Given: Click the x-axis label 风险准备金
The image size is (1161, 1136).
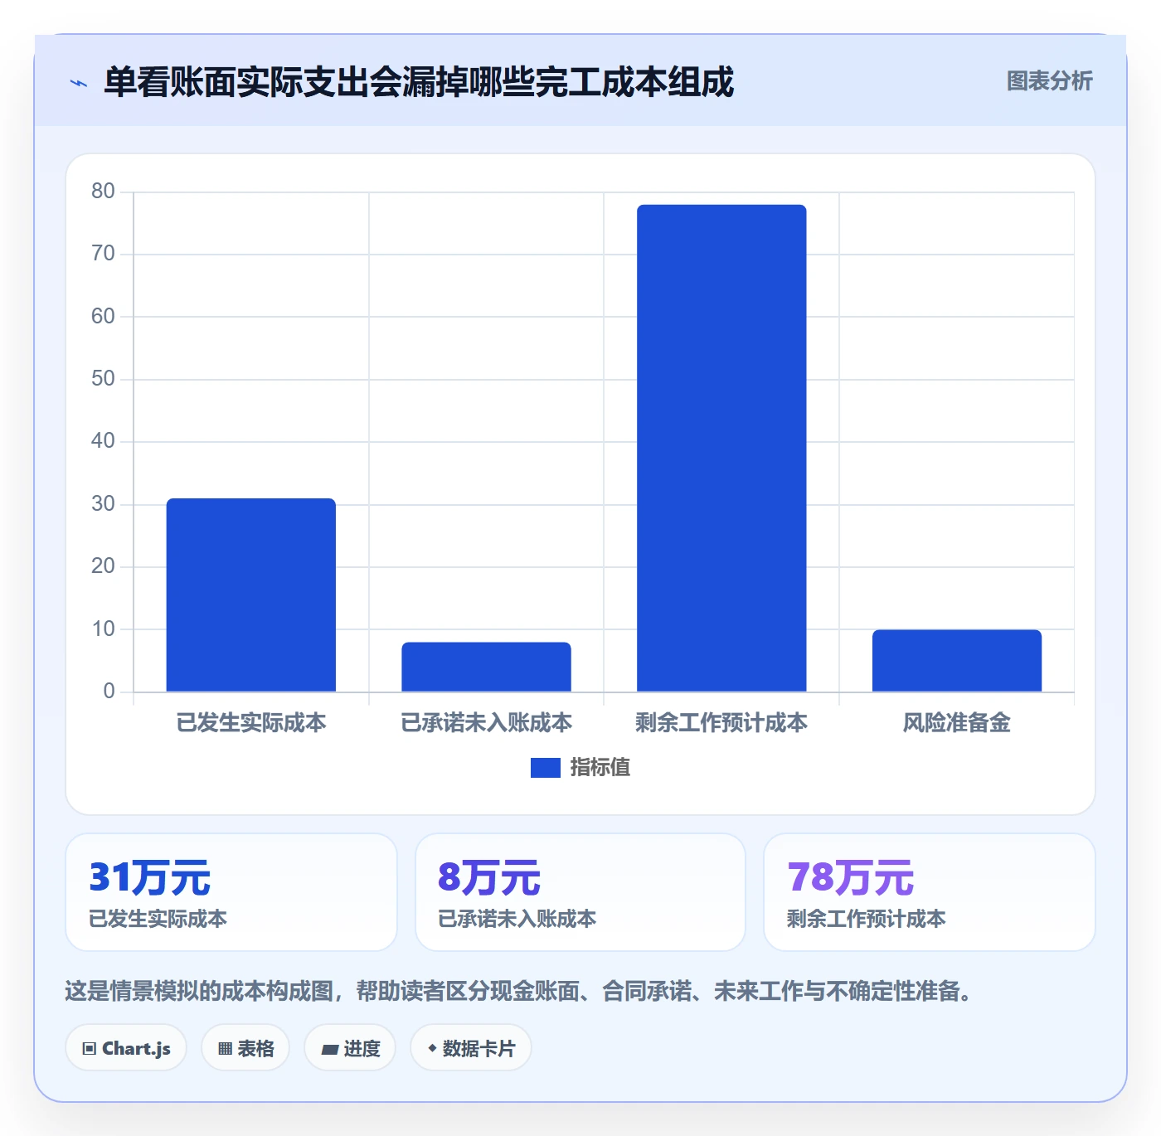Looking at the screenshot, I should point(957,723).
